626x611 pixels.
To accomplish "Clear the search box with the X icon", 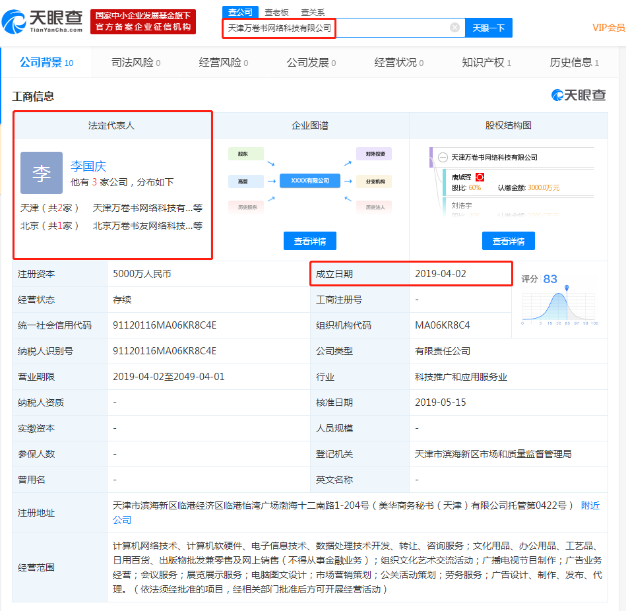I will 454,28.
